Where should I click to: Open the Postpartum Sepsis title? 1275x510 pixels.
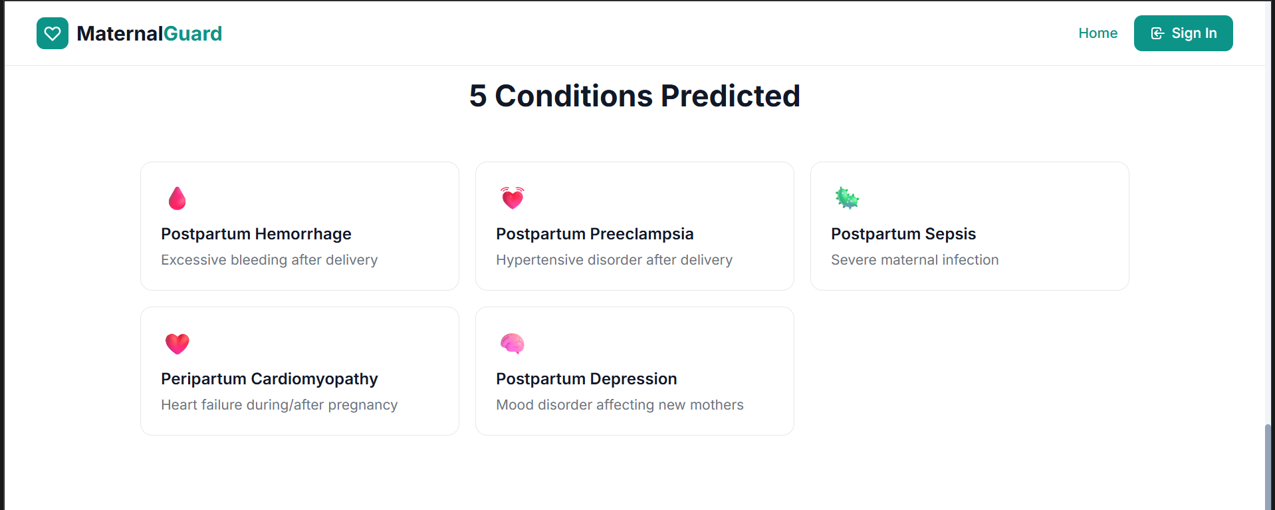pyautogui.click(x=903, y=234)
